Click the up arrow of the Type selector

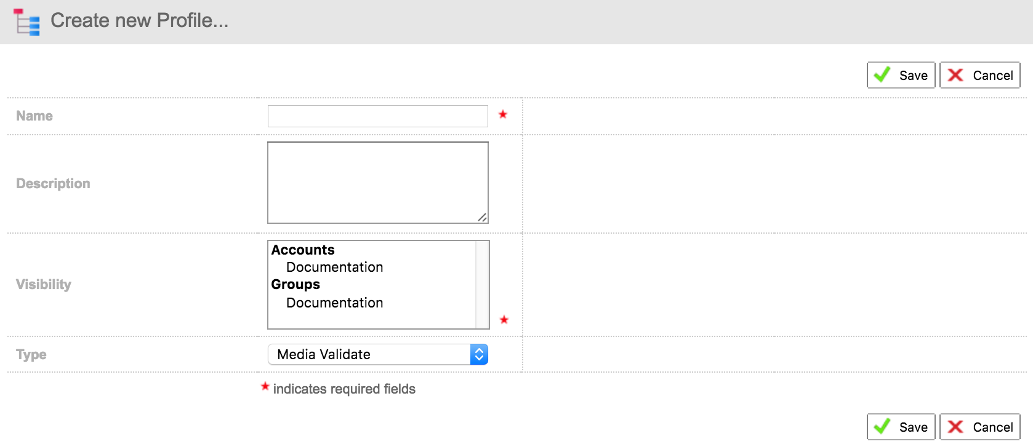coord(478,351)
